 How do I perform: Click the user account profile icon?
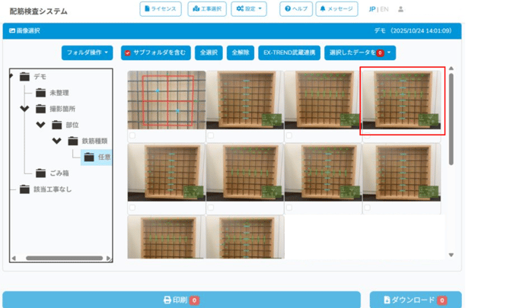[x=401, y=9]
